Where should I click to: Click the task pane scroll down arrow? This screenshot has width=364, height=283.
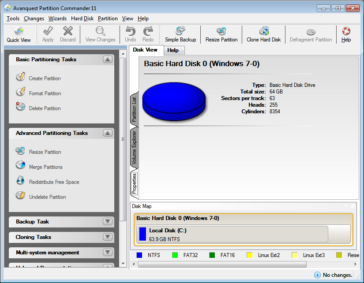[123, 264]
